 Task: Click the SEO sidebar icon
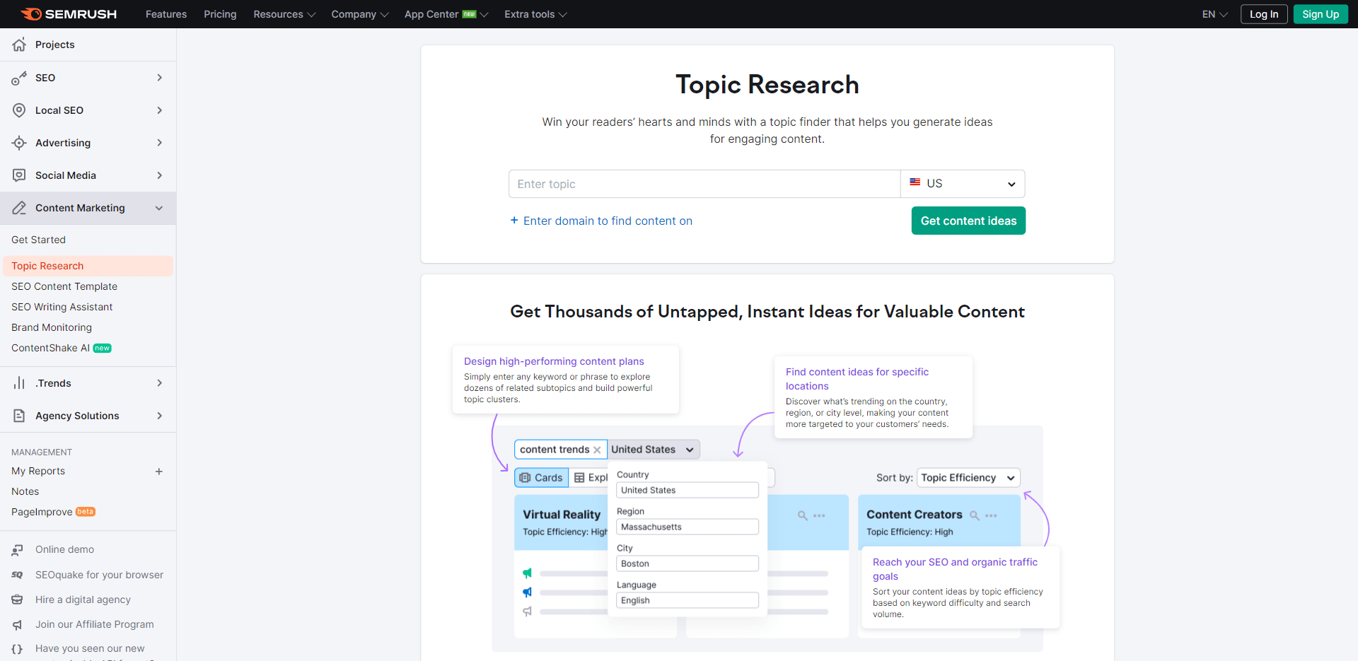[x=19, y=78]
